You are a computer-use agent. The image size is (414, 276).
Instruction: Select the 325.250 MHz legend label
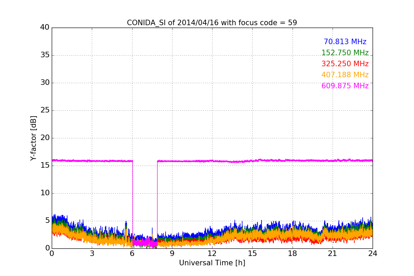coord(345,64)
